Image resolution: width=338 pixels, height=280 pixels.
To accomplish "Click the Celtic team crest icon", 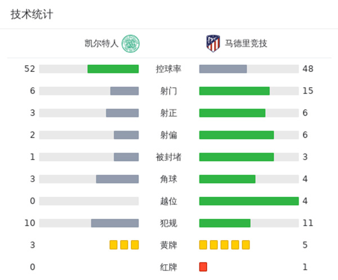I will [x=131, y=43].
